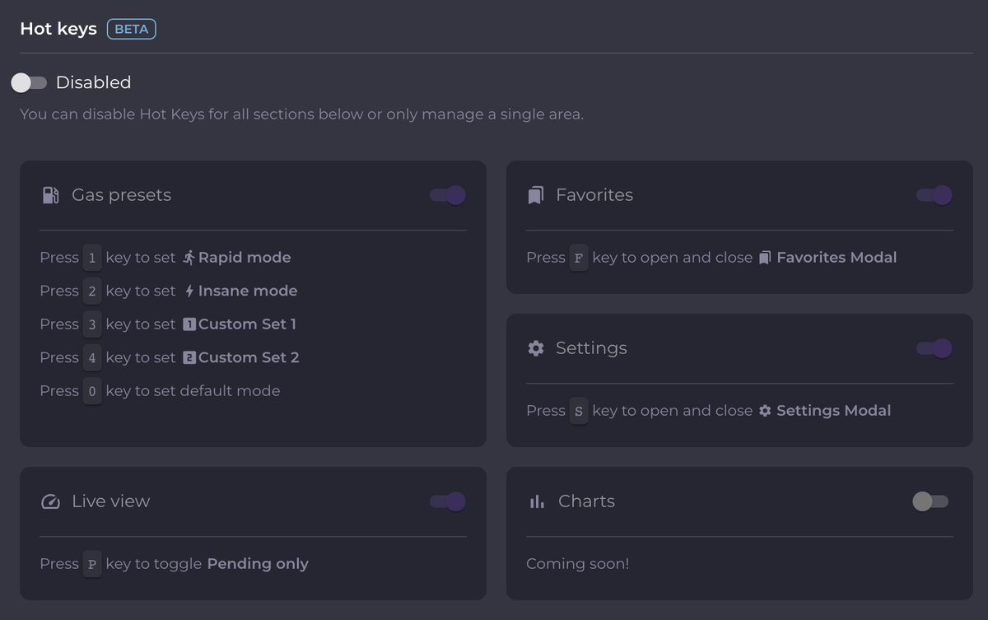Screen dimensions: 988x620
Task: Toggle the Charts hot keys switch
Action: point(930,501)
